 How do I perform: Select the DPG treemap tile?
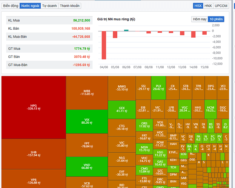coord(211,88)
